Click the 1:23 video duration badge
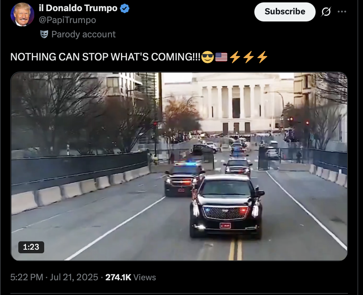The image size is (363, 295). [x=31, y=247]
